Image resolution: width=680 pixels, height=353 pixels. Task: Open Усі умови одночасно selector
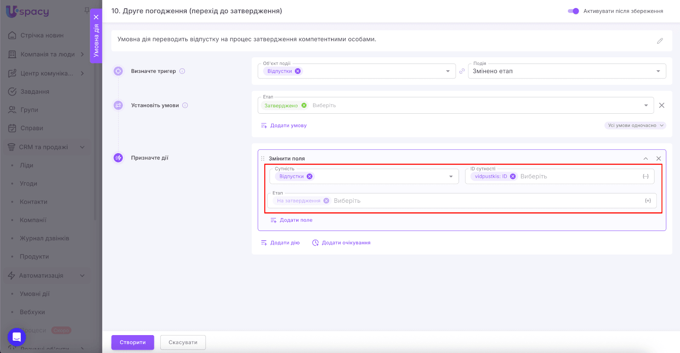[x=635, y=126]
